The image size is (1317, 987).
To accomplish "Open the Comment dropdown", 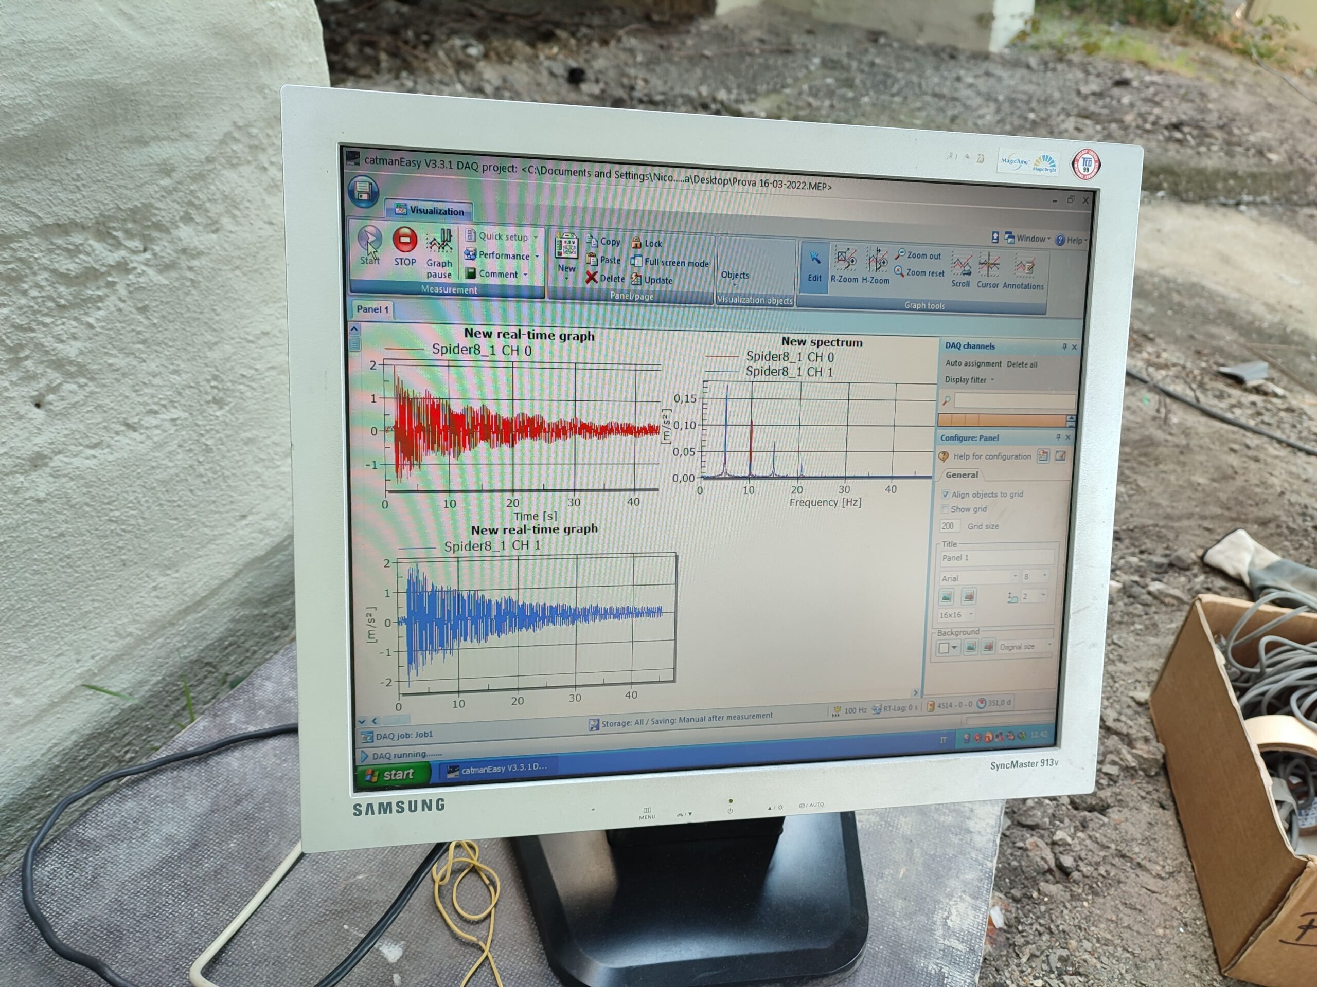I will (x=496, y=273).
